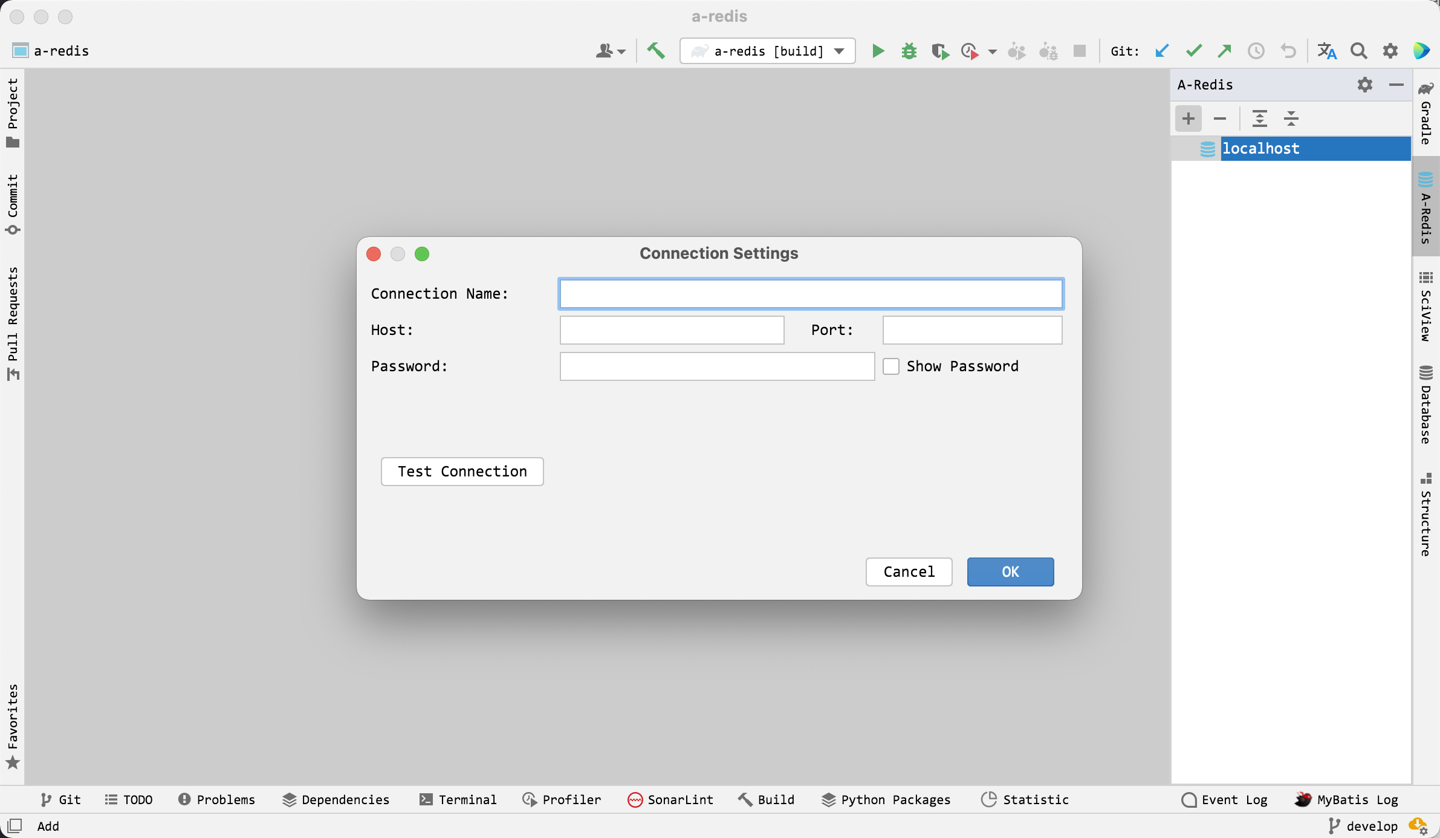Open A-Redis panel settings gear
Viewport: 1440px width, 838px height.
click(1364, 85)
